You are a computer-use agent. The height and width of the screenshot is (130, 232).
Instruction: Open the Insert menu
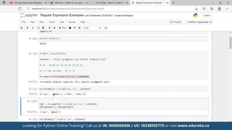[x=52, y=22]
